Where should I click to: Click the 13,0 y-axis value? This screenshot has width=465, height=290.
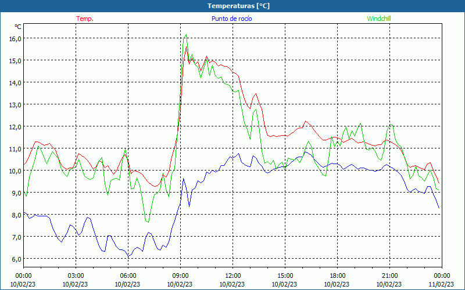click(15, 105)
